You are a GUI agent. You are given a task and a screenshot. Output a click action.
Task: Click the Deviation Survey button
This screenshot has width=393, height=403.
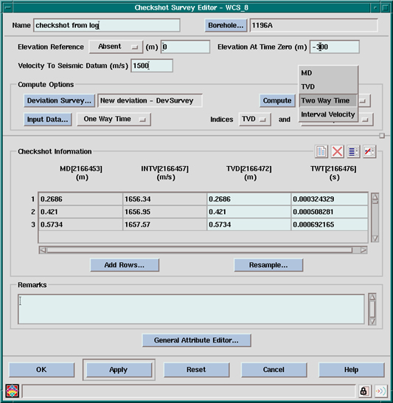pos(59,100)
